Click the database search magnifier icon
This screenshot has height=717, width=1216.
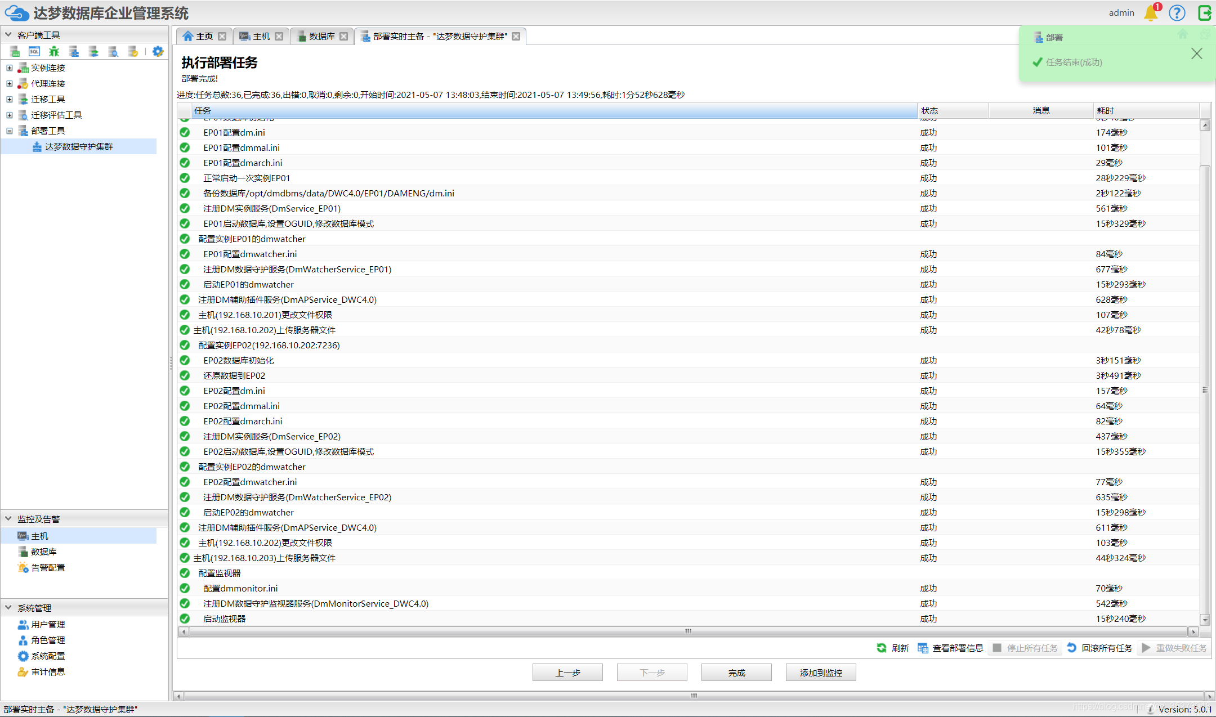pos(113,52)
